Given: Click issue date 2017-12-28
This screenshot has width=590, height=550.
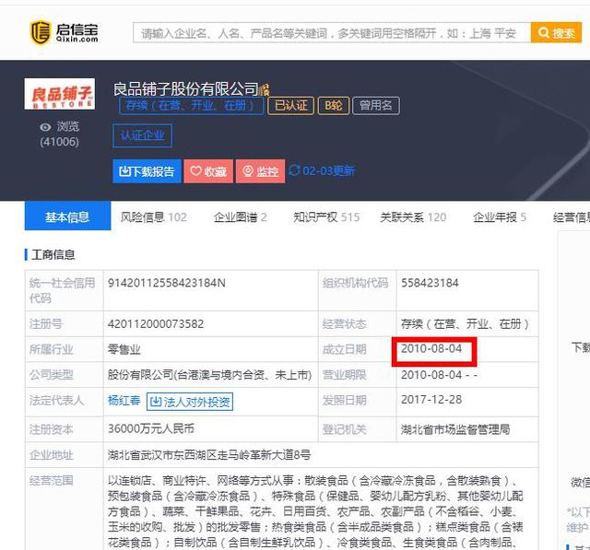Looking at the screenshot, I should [431, 399].
